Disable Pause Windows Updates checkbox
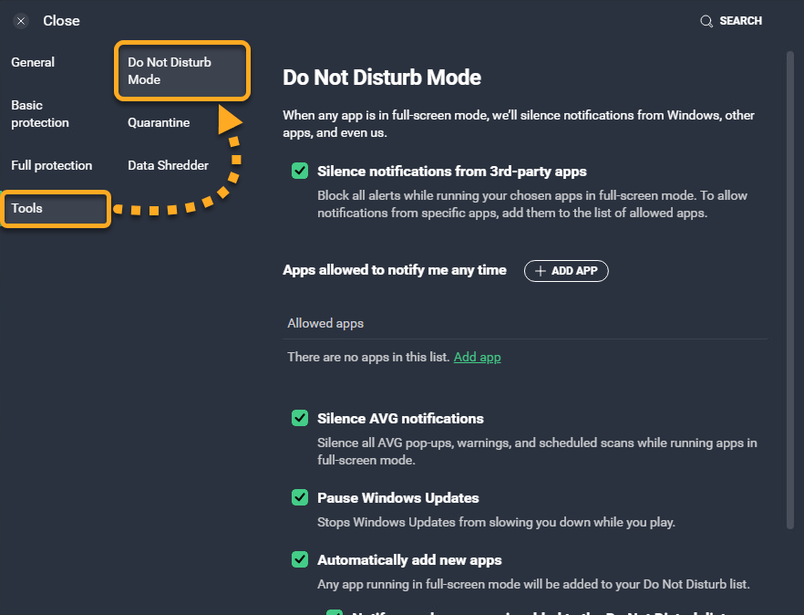 (x=299, y=497)
